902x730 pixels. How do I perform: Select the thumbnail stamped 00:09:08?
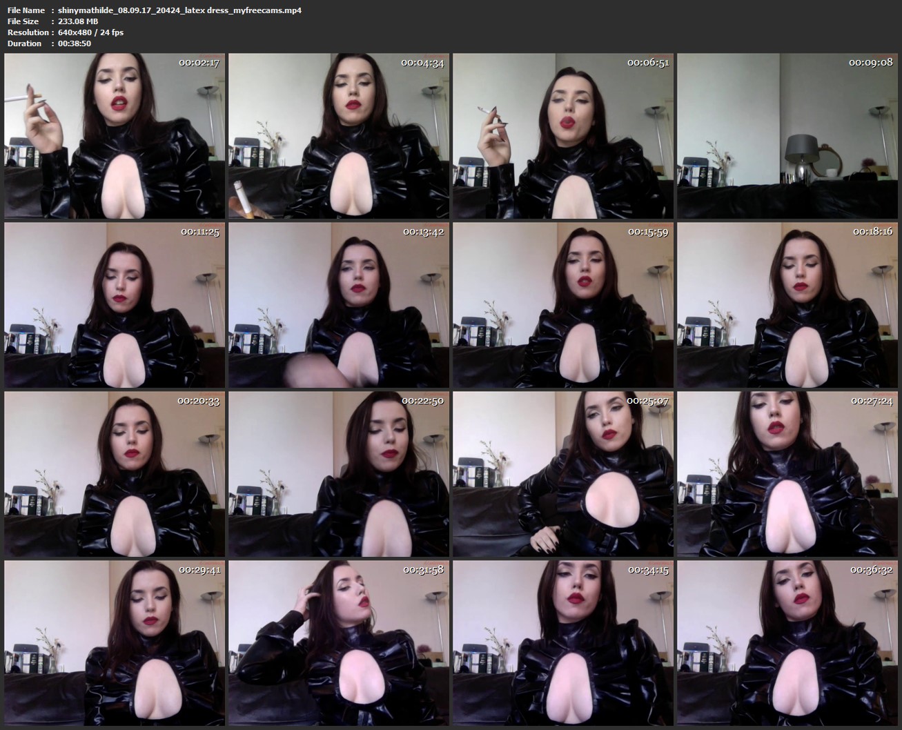[x=787, y=136]
